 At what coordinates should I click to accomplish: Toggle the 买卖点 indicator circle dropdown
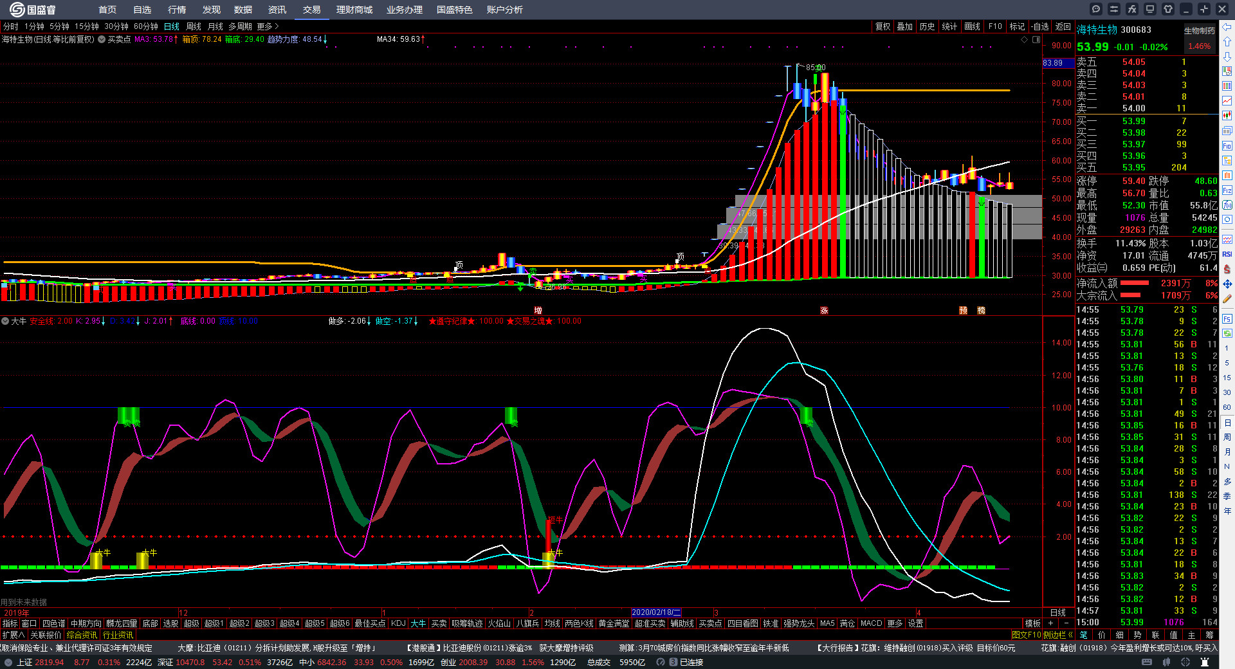[102, 39]
